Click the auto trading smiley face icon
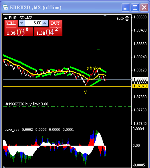The height and width of the screenshot is (168, 150). pyautogui.click(x=127, y=18)
